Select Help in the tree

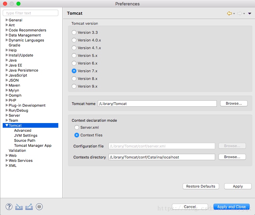point(13,50)
